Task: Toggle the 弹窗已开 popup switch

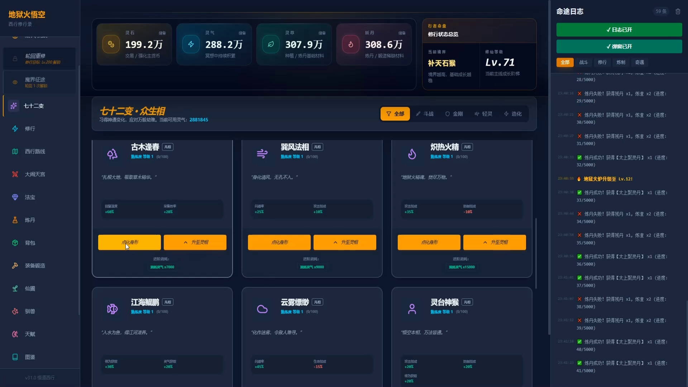Action: coord(619,47)
